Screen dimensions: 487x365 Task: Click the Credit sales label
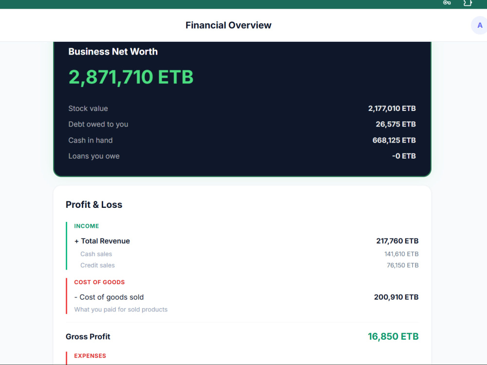pyautogui.click(x=97, y=265)
